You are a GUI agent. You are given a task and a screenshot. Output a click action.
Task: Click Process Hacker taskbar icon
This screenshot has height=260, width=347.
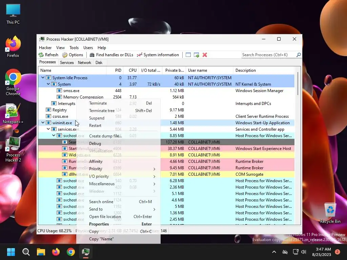(86, 252)
